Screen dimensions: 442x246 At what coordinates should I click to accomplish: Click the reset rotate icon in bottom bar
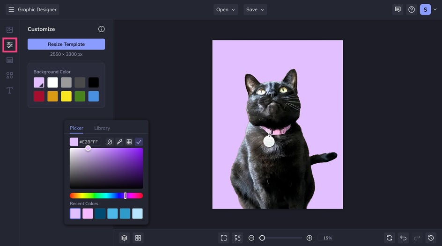(390, 238)
